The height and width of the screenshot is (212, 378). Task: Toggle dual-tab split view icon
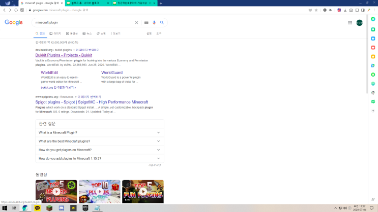pos(357,10)
